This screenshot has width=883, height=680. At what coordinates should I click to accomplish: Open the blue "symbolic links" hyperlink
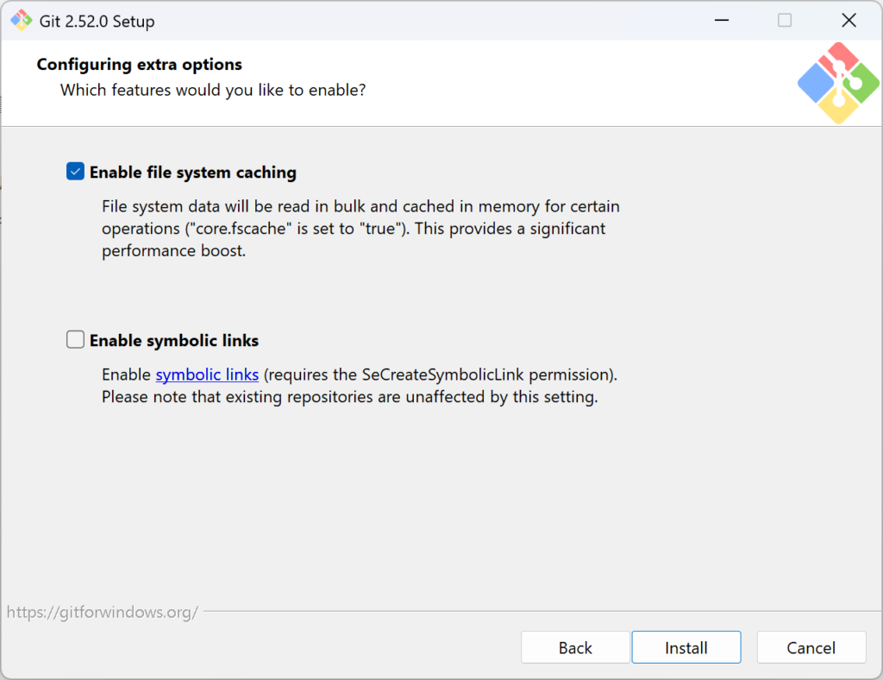pyautogui.click(x=207, y=375)
